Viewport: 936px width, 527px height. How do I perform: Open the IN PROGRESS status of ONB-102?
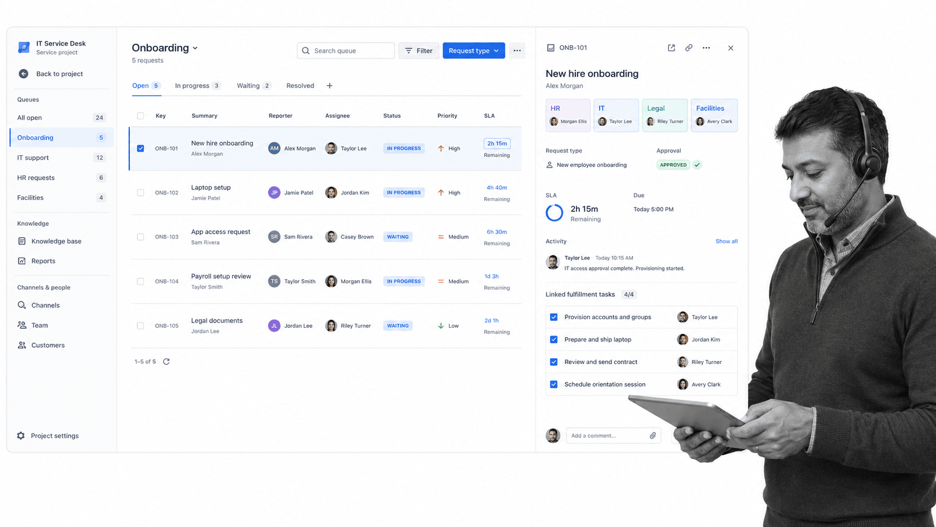coord(404,193)
